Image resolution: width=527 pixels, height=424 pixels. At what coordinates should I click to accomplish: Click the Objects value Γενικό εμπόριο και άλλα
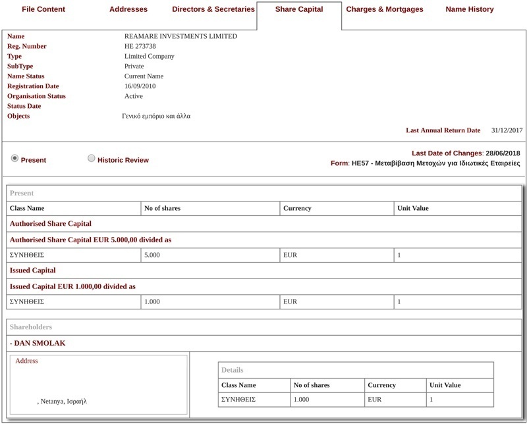156,117
